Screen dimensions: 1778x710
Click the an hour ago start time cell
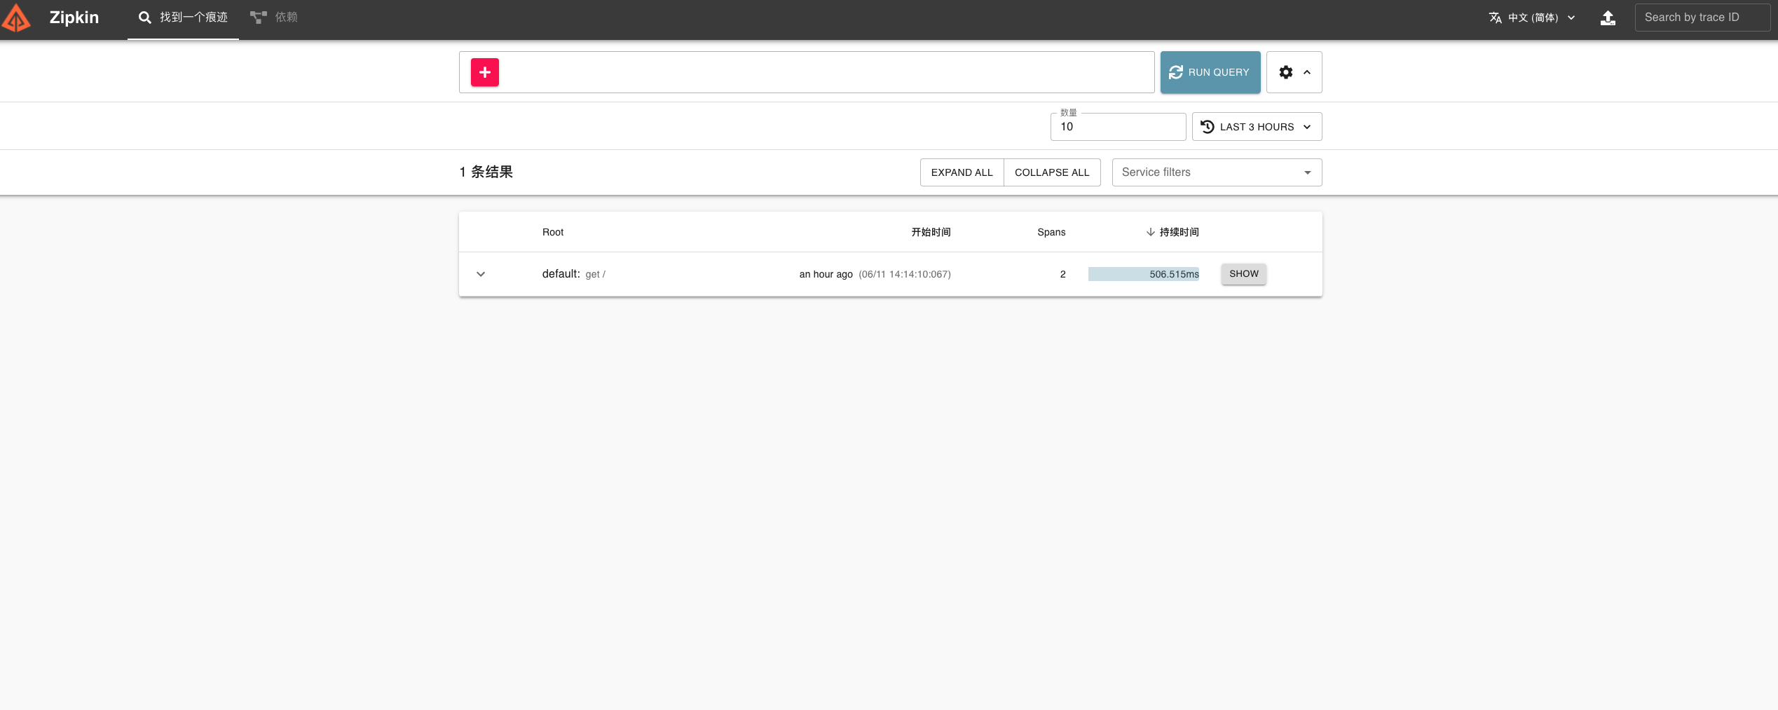(x=875, y=274)
